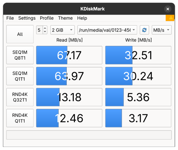The image size is (178, 150).
Task: Open the Help menu
Action: click(82, 18)
